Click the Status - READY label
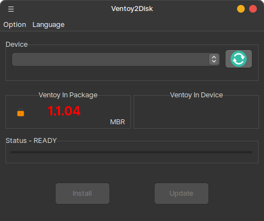 point(31,141)
